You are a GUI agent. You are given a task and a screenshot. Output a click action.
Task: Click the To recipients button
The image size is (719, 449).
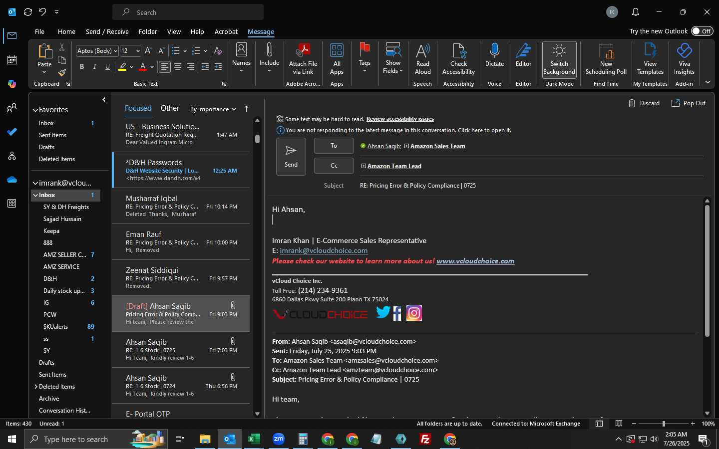coord(334,146)
